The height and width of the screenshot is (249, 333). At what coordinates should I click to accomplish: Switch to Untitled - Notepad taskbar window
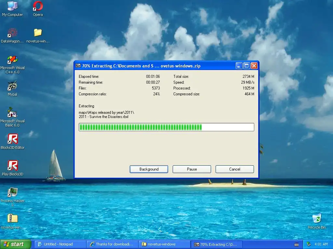pyautogui.click(x=60, y=244)
